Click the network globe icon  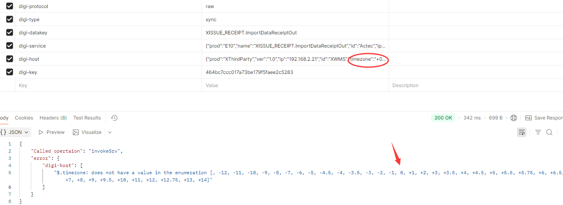click(x=514, y=118)
